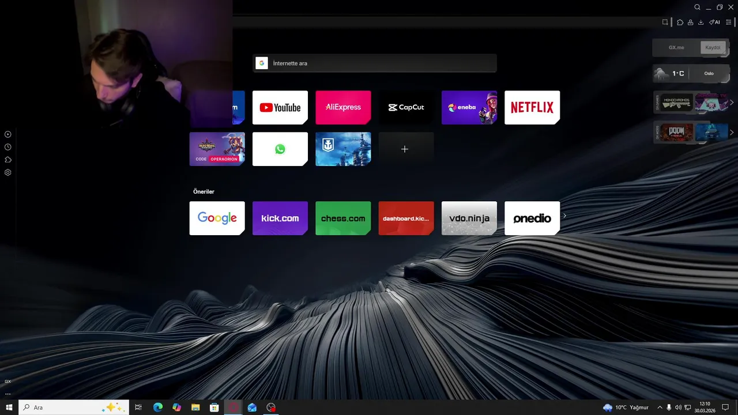738x415 pixels.
Task: Open the OBS Studio taskbar icon
Action: 271,408
